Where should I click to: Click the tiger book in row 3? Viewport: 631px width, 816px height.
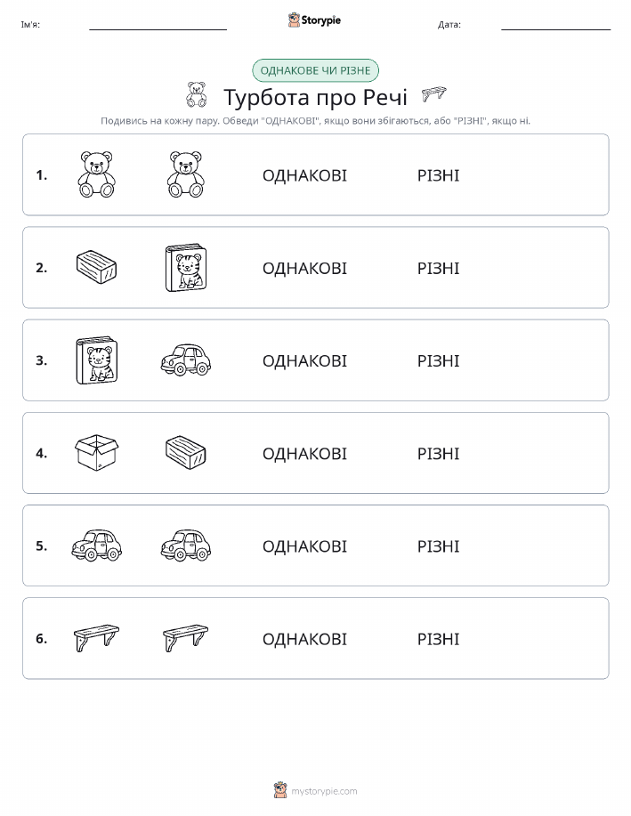97,360
